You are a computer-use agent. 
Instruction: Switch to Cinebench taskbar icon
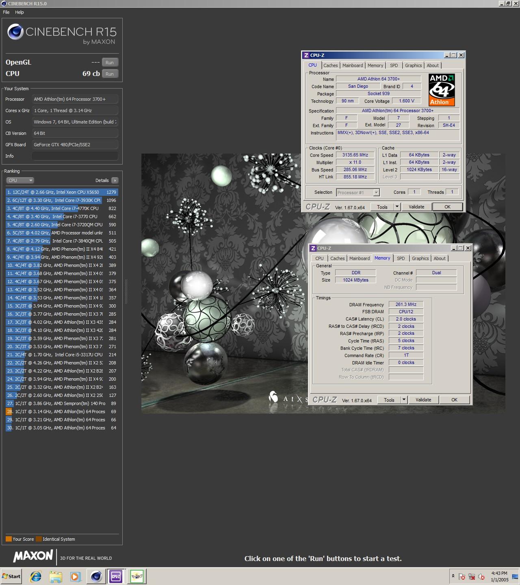pyautogui.click(x=96, y=576)
